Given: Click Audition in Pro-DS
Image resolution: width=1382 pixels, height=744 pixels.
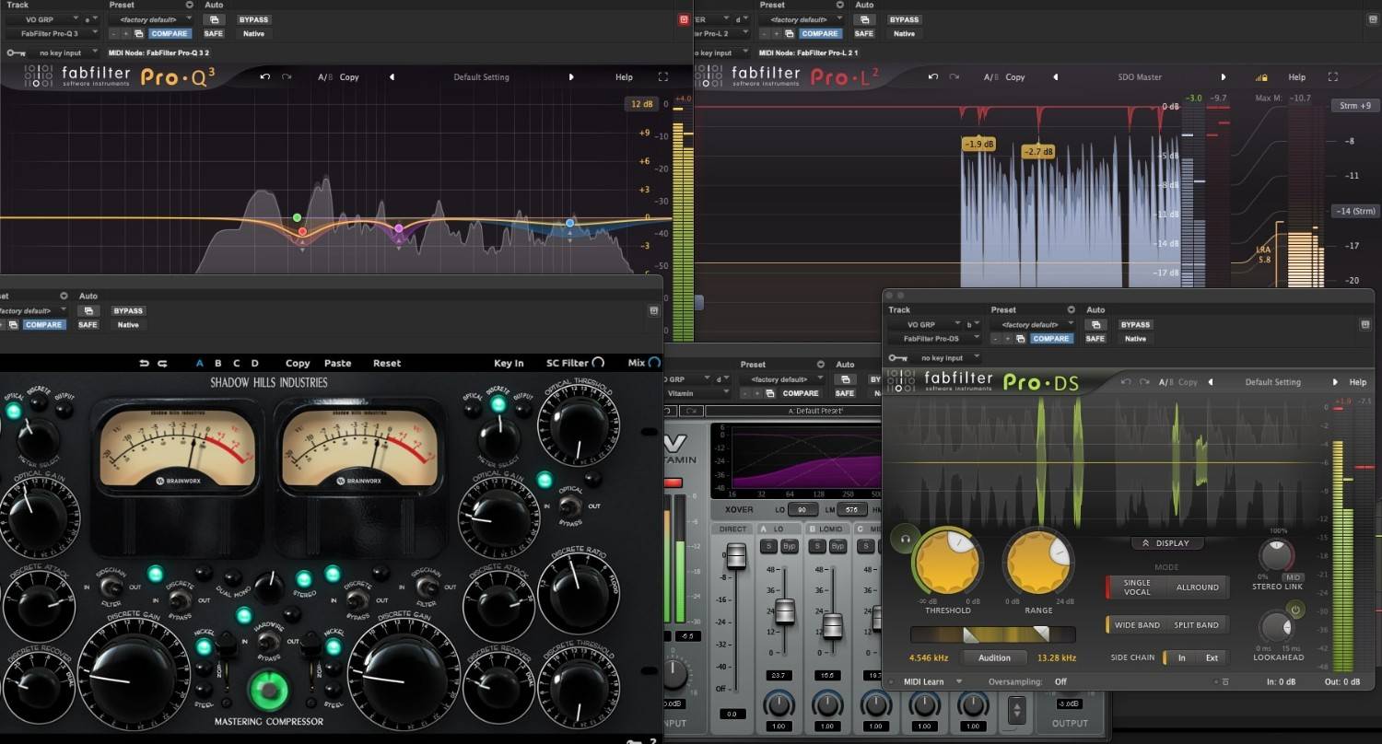Looking at the screenshot, I should pos(994,657).
